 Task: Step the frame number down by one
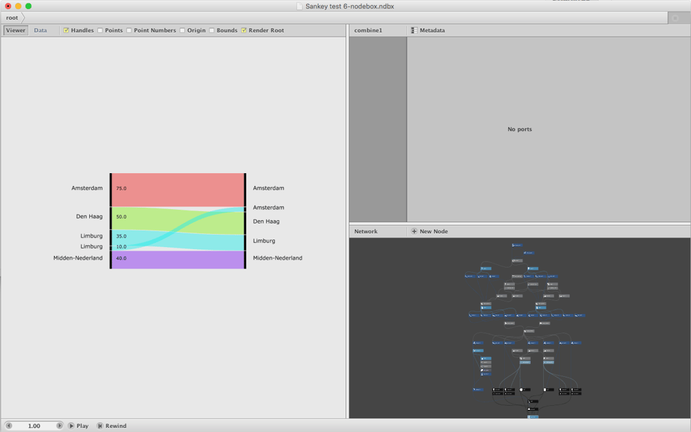9,426
